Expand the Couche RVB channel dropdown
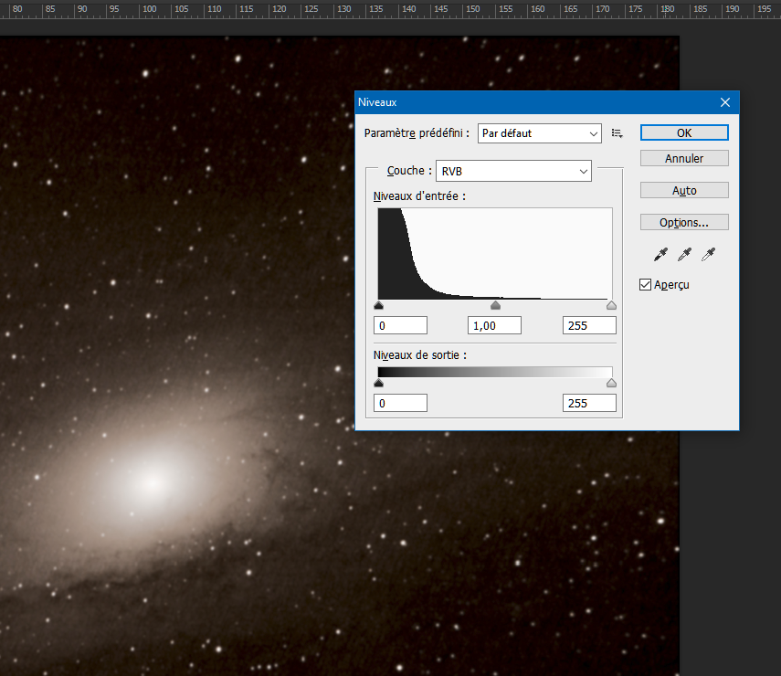781x676 pixels. pyautogui.click(x=513, y=171)
